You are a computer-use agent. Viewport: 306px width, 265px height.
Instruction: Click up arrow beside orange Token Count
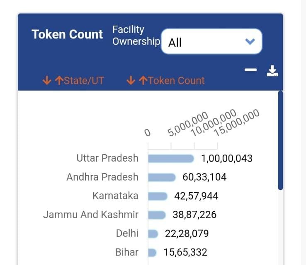coord(143,80)
